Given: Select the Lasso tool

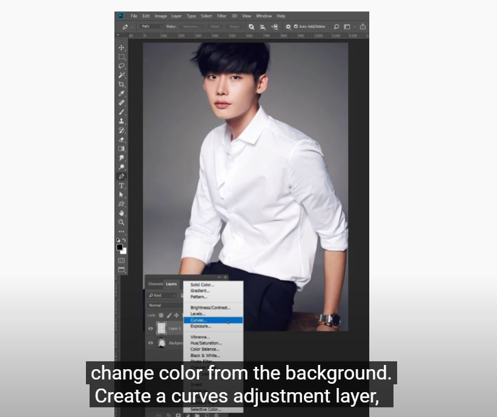Looking at the screenshot, I should (122, 66).
